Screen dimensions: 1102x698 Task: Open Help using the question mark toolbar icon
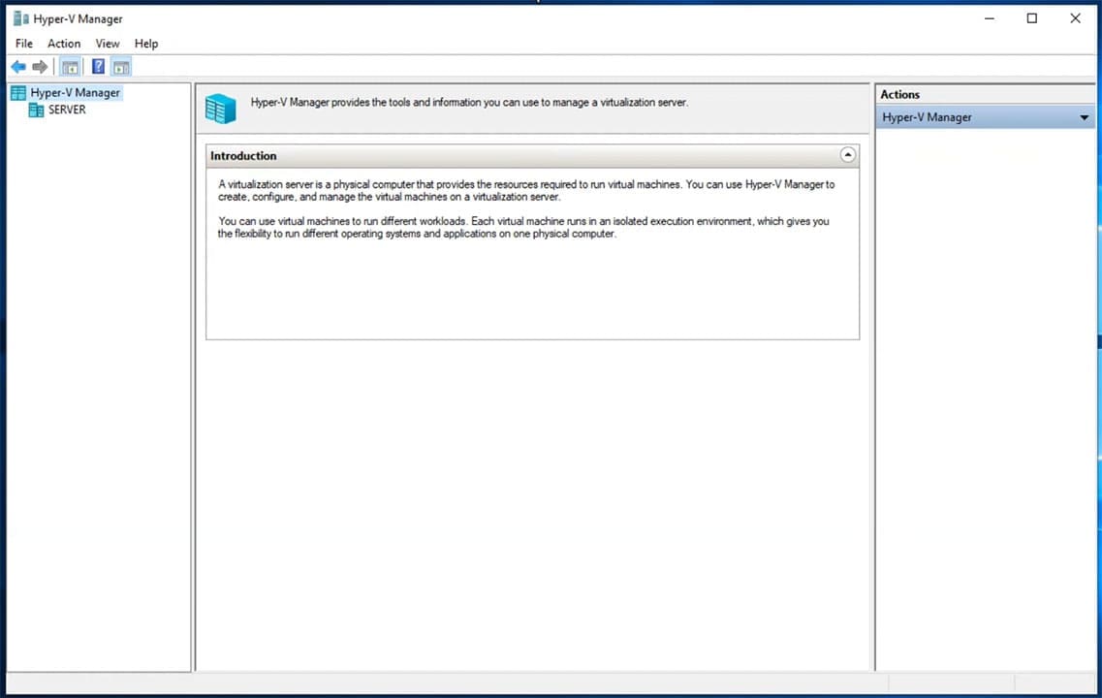pos(98,66)
